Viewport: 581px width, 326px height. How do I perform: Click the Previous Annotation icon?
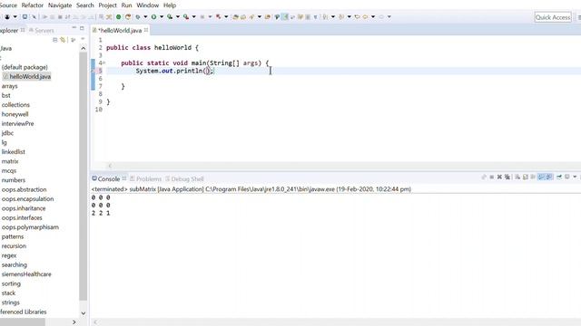click(x=341, y=16)
